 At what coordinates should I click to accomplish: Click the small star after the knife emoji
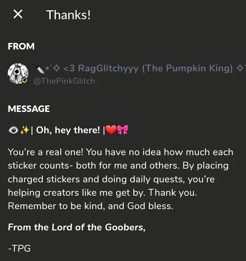click(48, 67)
